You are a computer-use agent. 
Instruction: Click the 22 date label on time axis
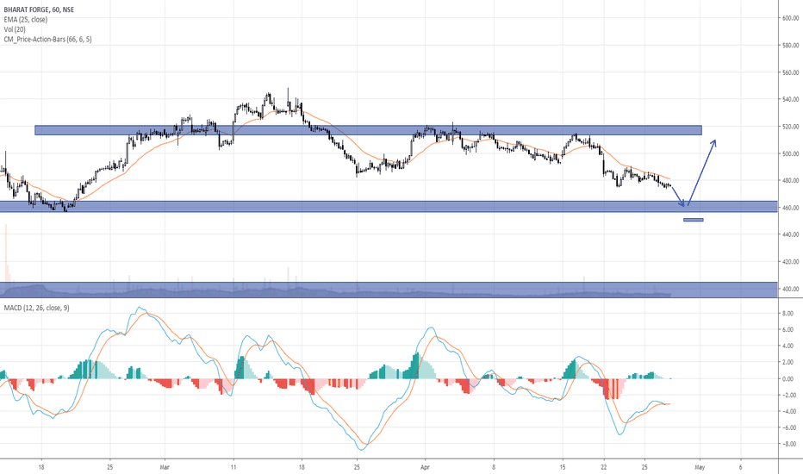604,467
